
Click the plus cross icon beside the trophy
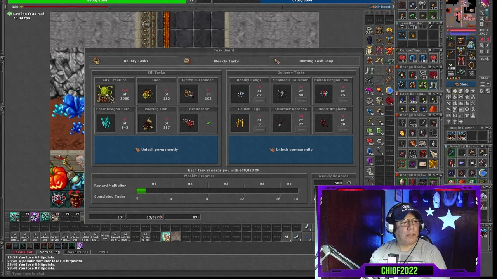click(461, 121)
